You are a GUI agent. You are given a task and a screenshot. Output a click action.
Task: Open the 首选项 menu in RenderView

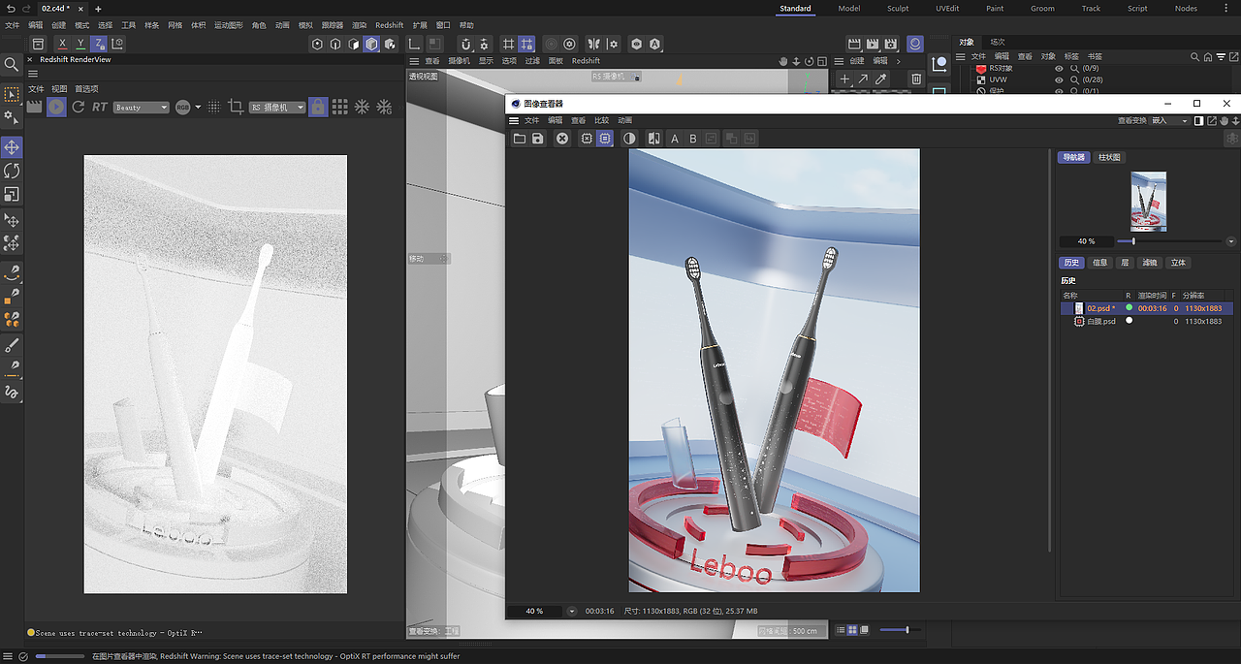pyautogui.click(x=86, y=89)
